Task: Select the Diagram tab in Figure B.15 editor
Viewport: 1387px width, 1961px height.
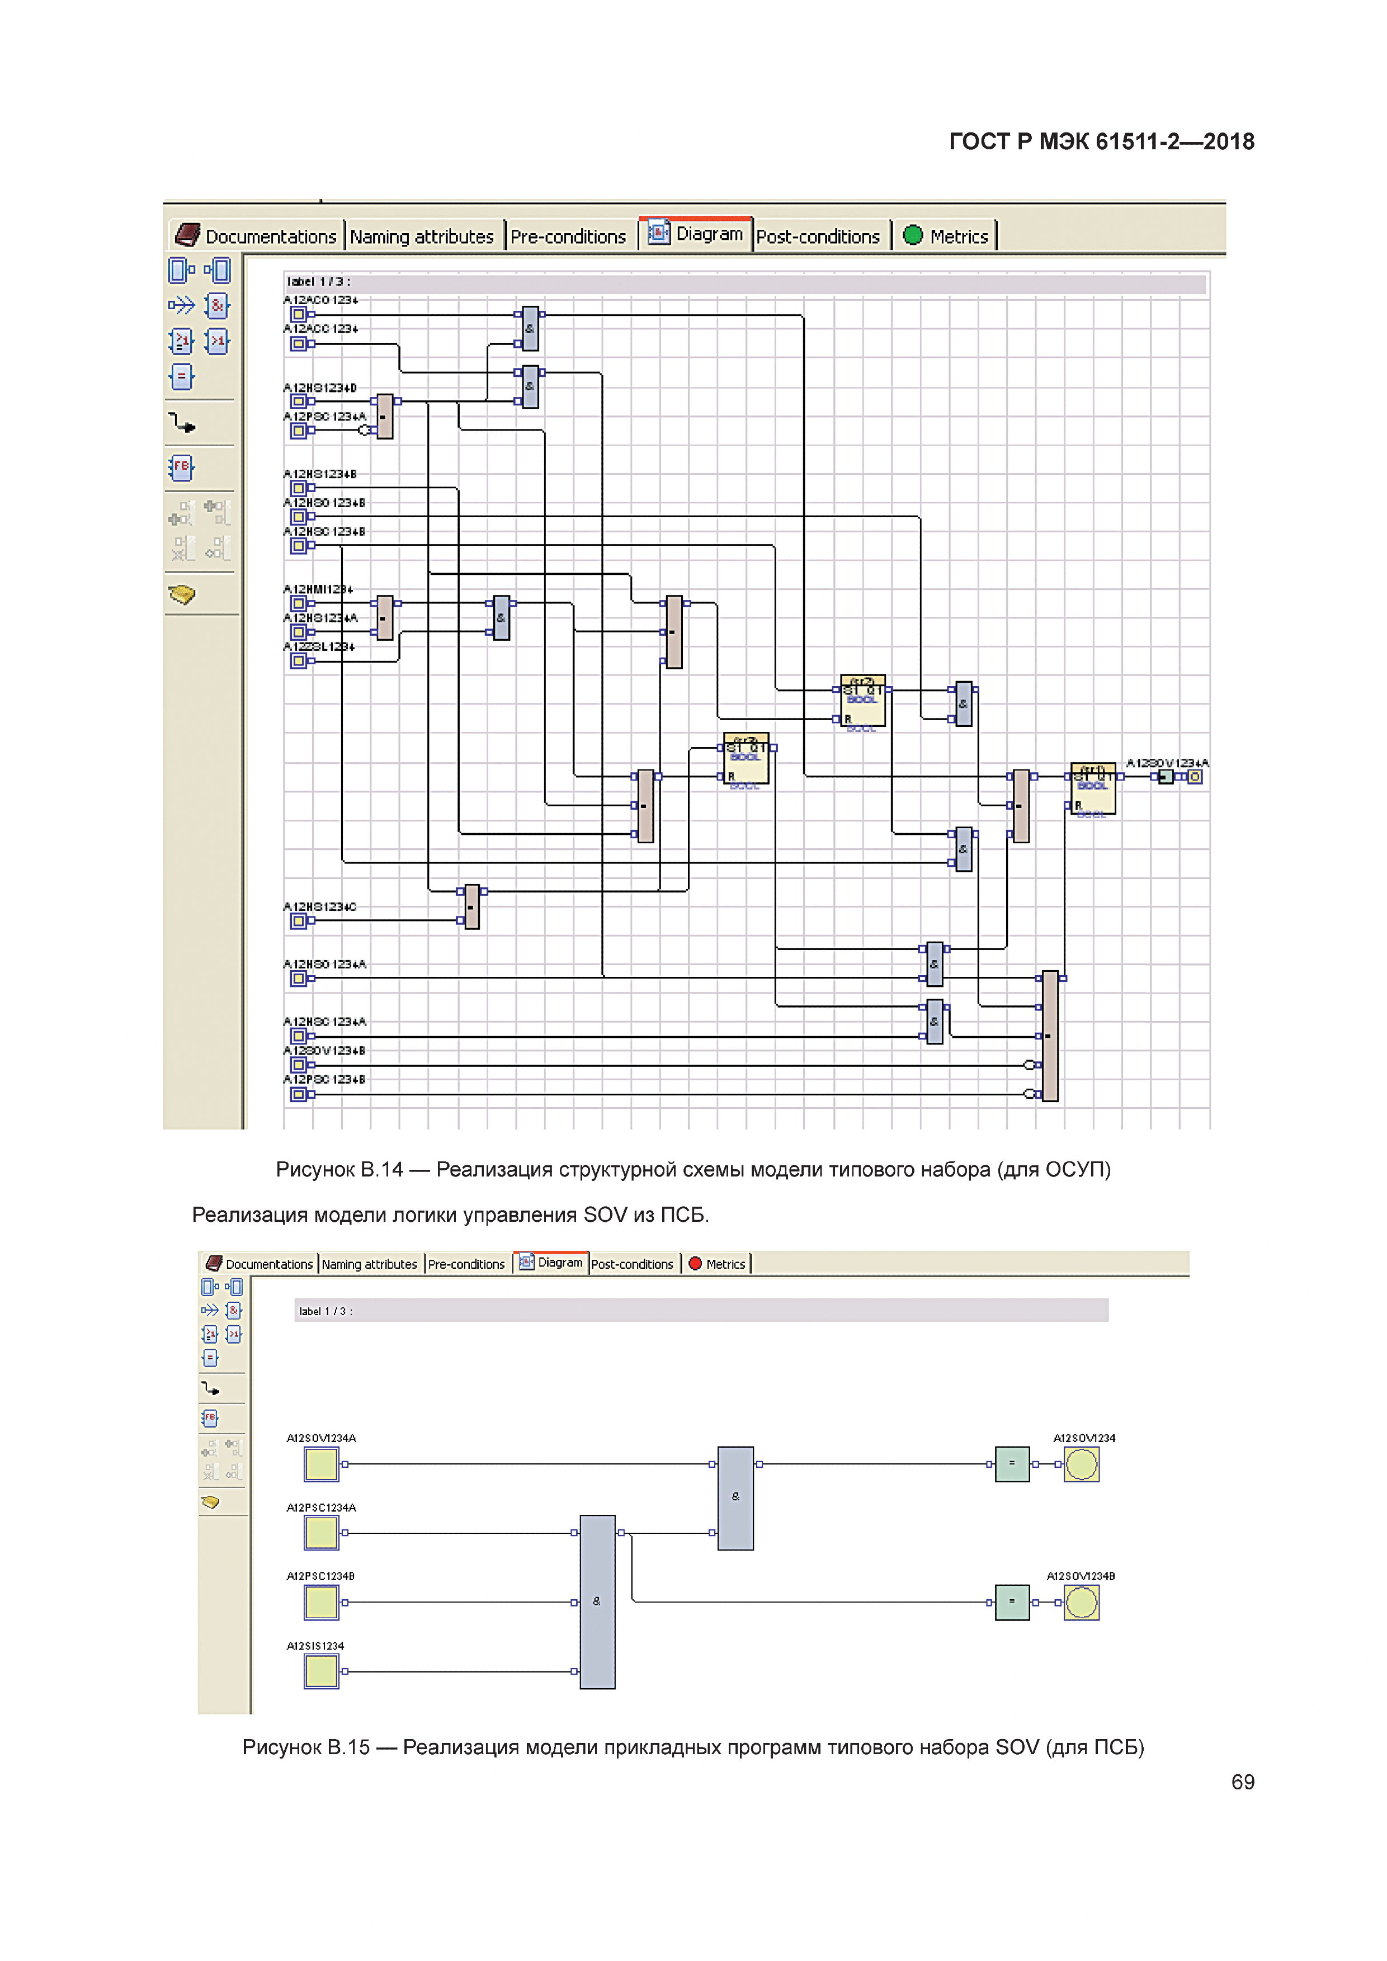Action: pyautogui.click(x=551, y=1263)
